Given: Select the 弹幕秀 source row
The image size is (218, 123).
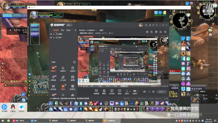Looking at the screenshot, I should pos(63,34).
